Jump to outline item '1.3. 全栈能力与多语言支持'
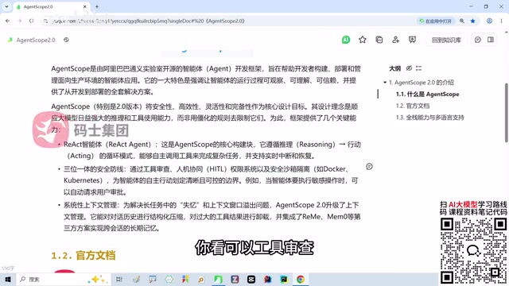The width and height of the screenshot is (509, 286). [x=429, y=118]
